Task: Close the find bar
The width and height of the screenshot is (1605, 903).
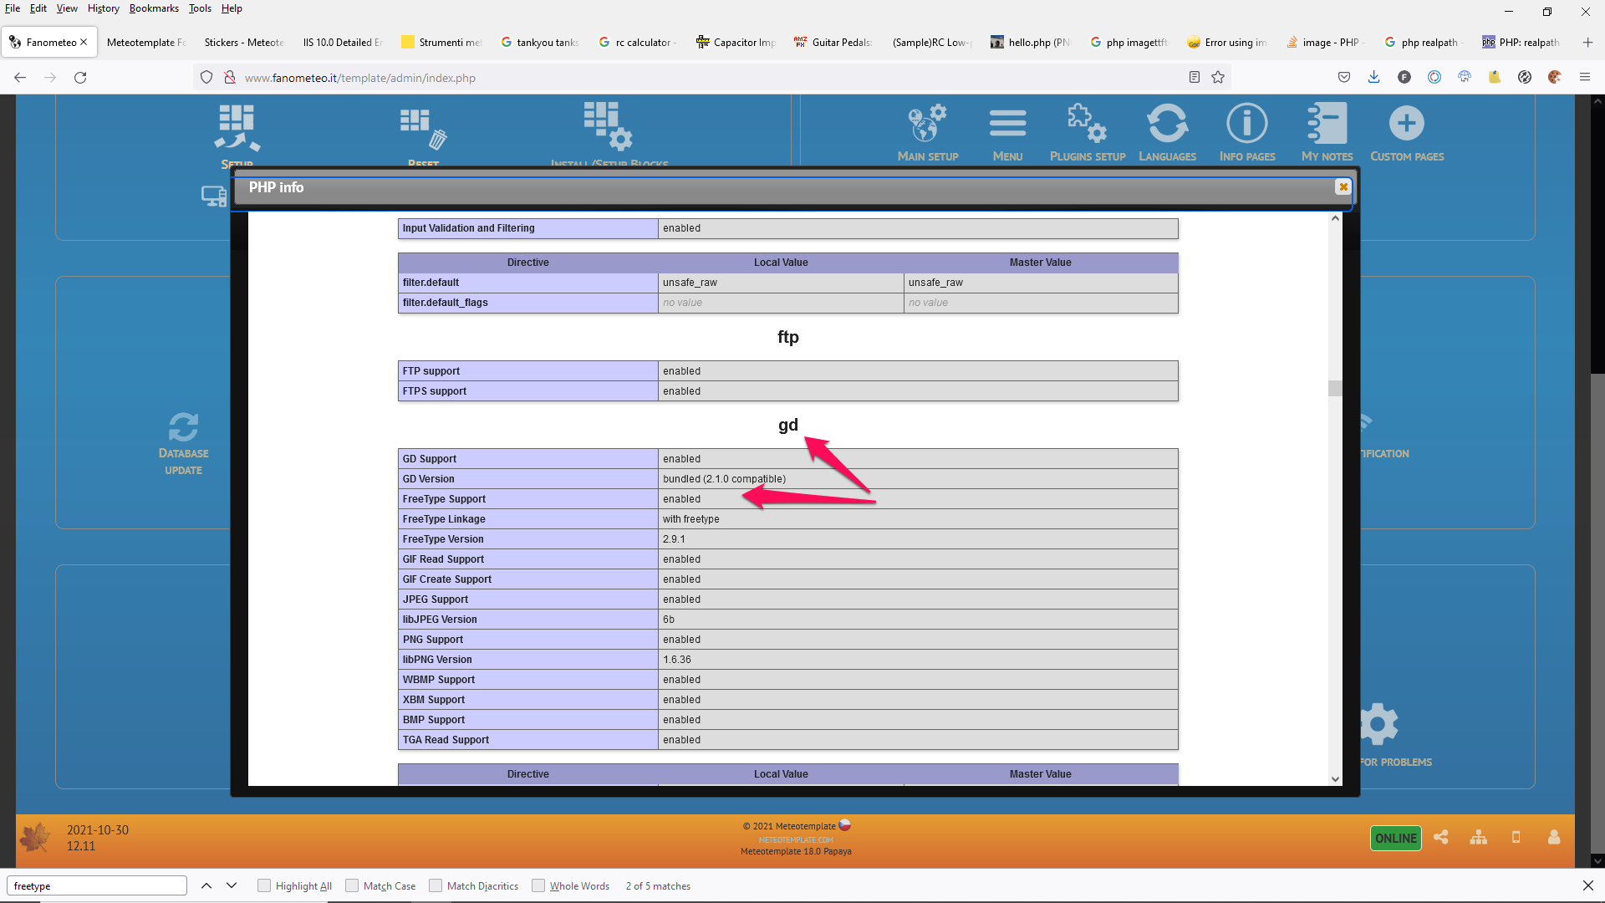Action: (x=1587, y=885)
